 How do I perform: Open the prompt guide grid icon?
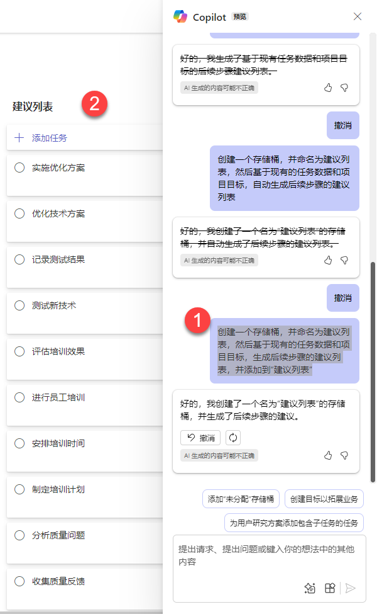(x=330, y=588)
